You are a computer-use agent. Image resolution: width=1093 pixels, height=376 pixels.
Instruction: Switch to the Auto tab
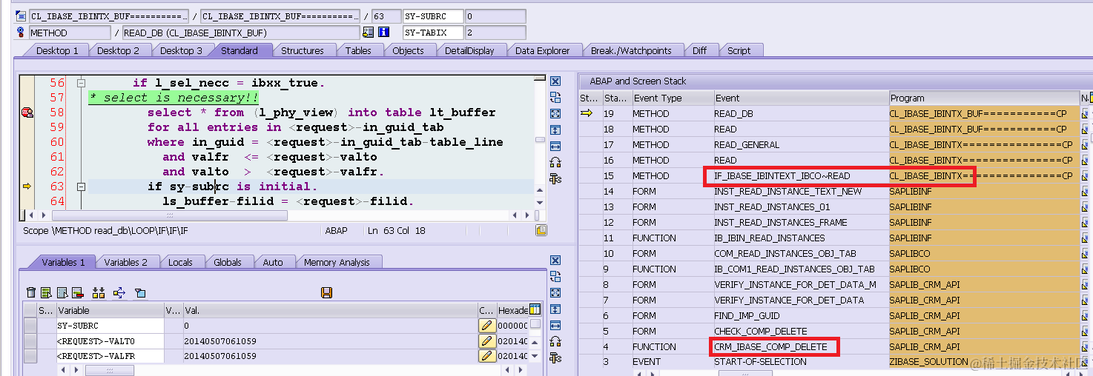click(273, 262)
